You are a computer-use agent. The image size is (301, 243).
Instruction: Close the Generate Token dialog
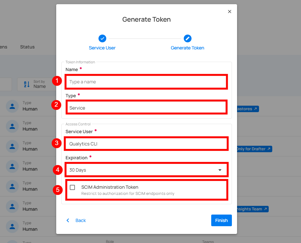(230, 12)
